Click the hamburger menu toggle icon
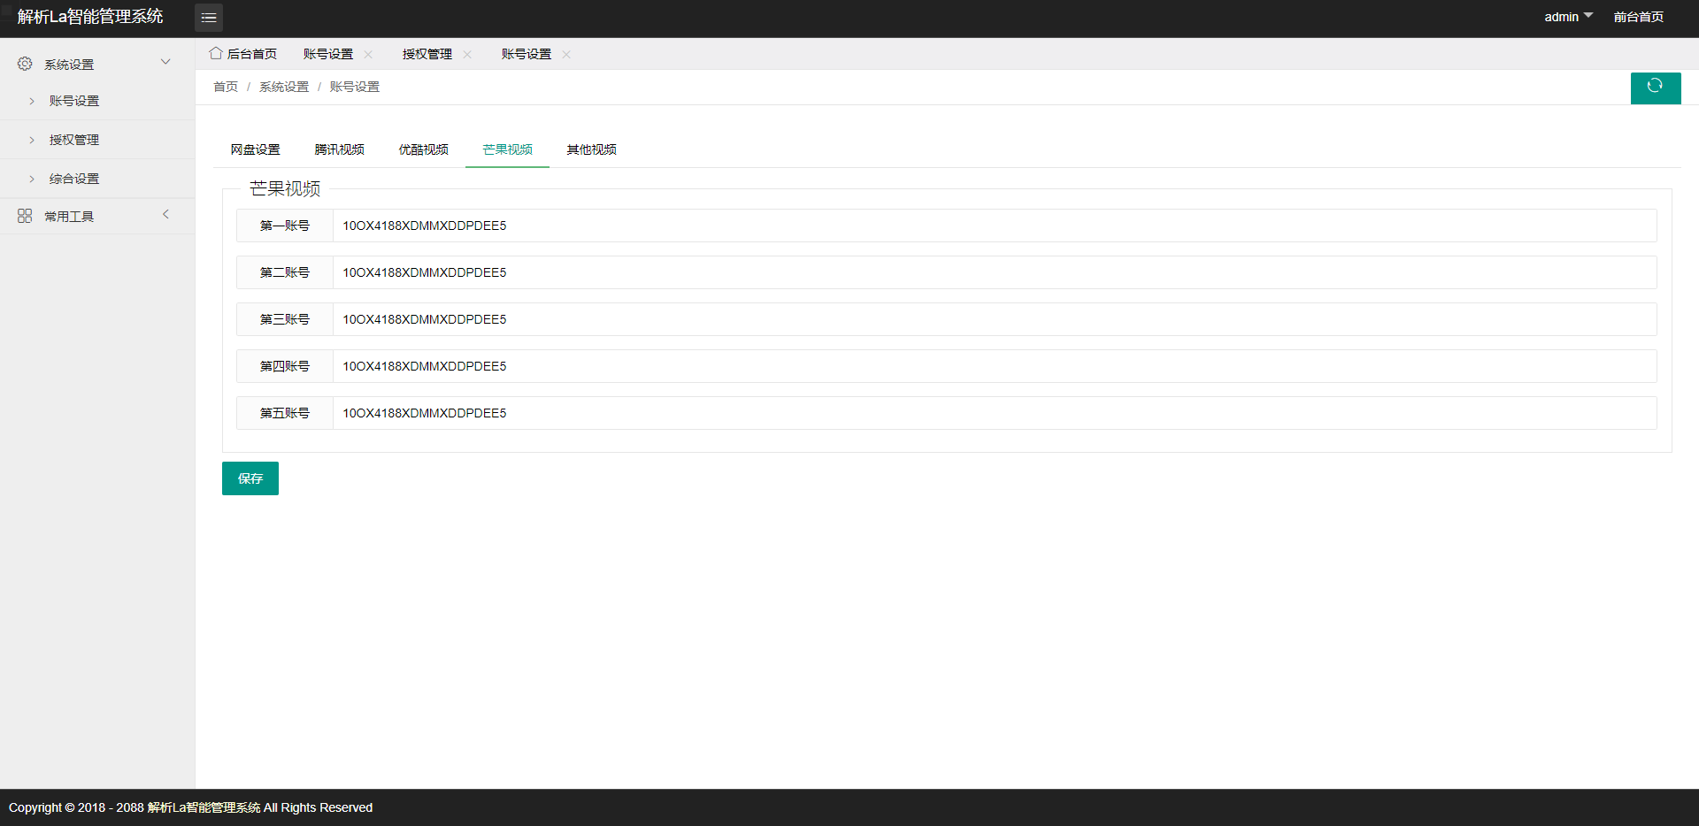 point(209,18)
